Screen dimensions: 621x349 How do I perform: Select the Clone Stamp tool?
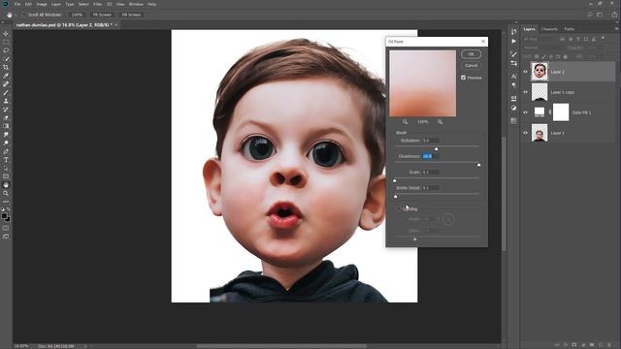6,101
